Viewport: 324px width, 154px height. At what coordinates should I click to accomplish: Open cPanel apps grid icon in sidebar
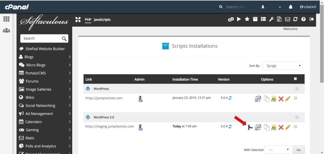point(6,19)
